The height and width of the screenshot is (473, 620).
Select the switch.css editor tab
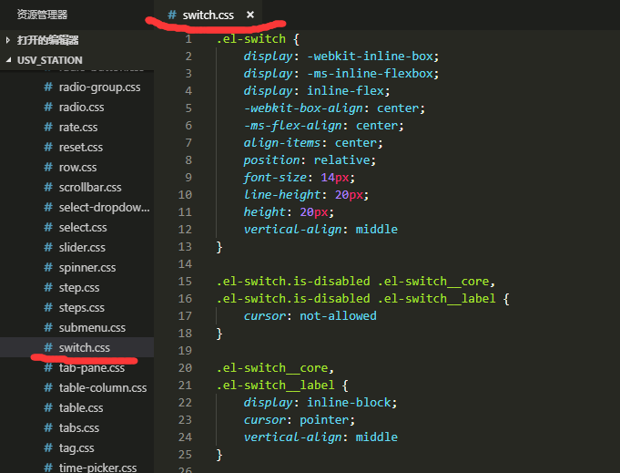[x=208, y=15]
